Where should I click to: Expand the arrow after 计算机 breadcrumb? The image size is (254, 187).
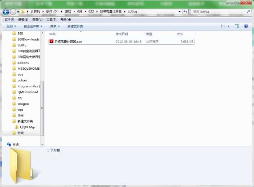tap(43, 12)
